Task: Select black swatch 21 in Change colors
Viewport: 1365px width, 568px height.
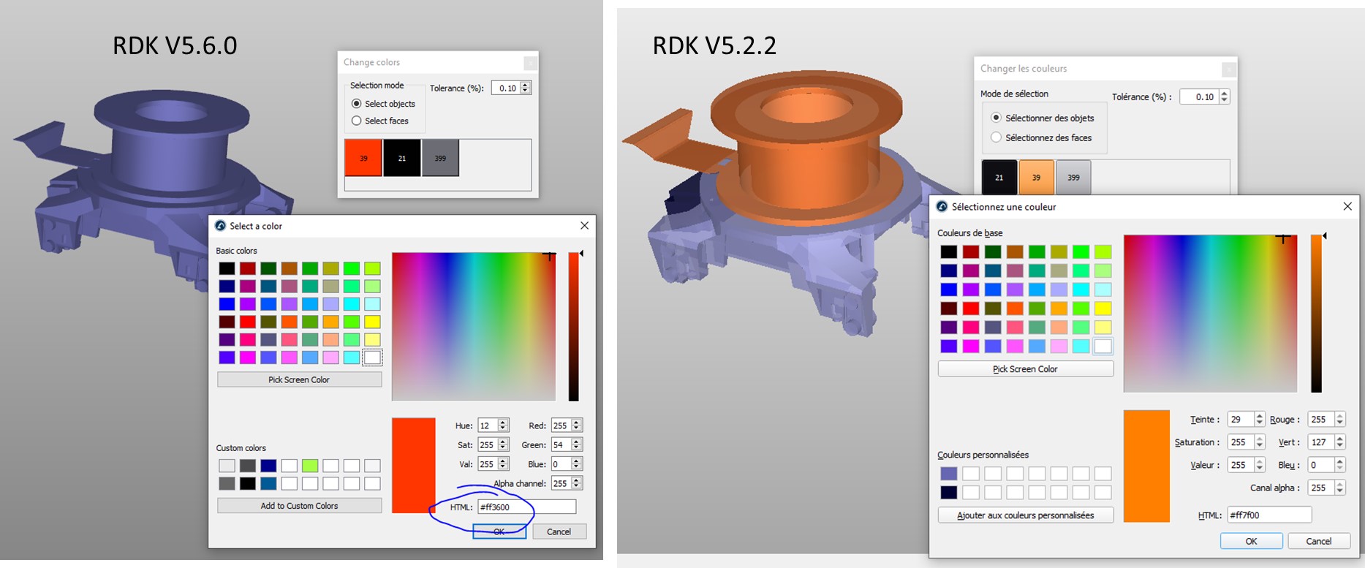Action: point(402,158)
